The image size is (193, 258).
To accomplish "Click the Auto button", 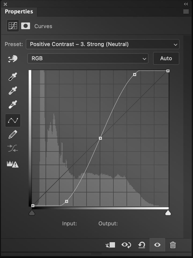I will [166, 58].
